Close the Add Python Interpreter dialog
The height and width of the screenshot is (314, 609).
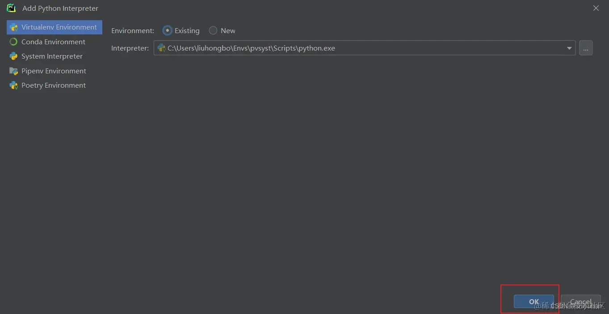596,8
